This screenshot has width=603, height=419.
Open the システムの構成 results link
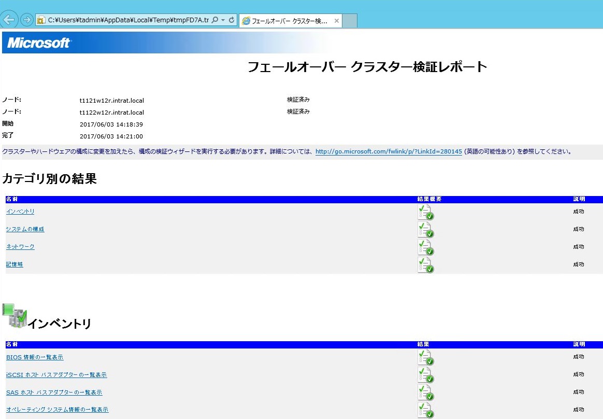point(25,229)
